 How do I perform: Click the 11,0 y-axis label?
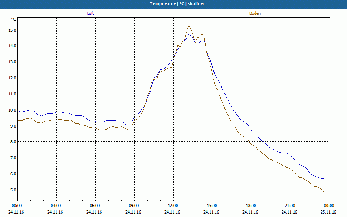coord(13,94)
